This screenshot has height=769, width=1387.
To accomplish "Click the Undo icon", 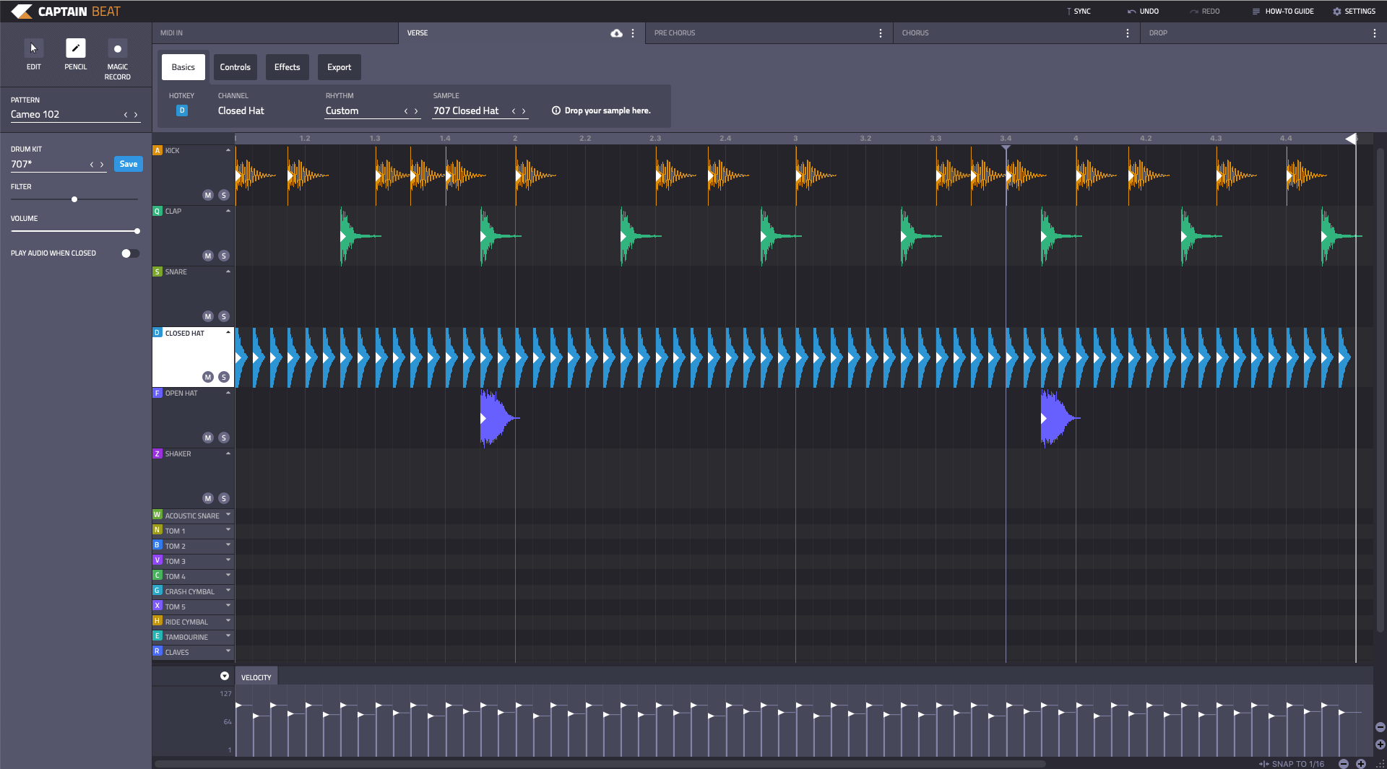I will [1131, 12].
